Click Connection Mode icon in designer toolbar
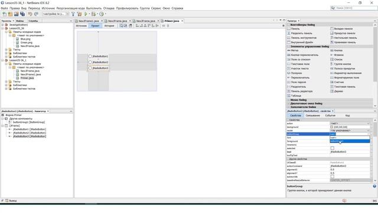The image size is (378, 213). pyautogui.click(x=125, y=25)
